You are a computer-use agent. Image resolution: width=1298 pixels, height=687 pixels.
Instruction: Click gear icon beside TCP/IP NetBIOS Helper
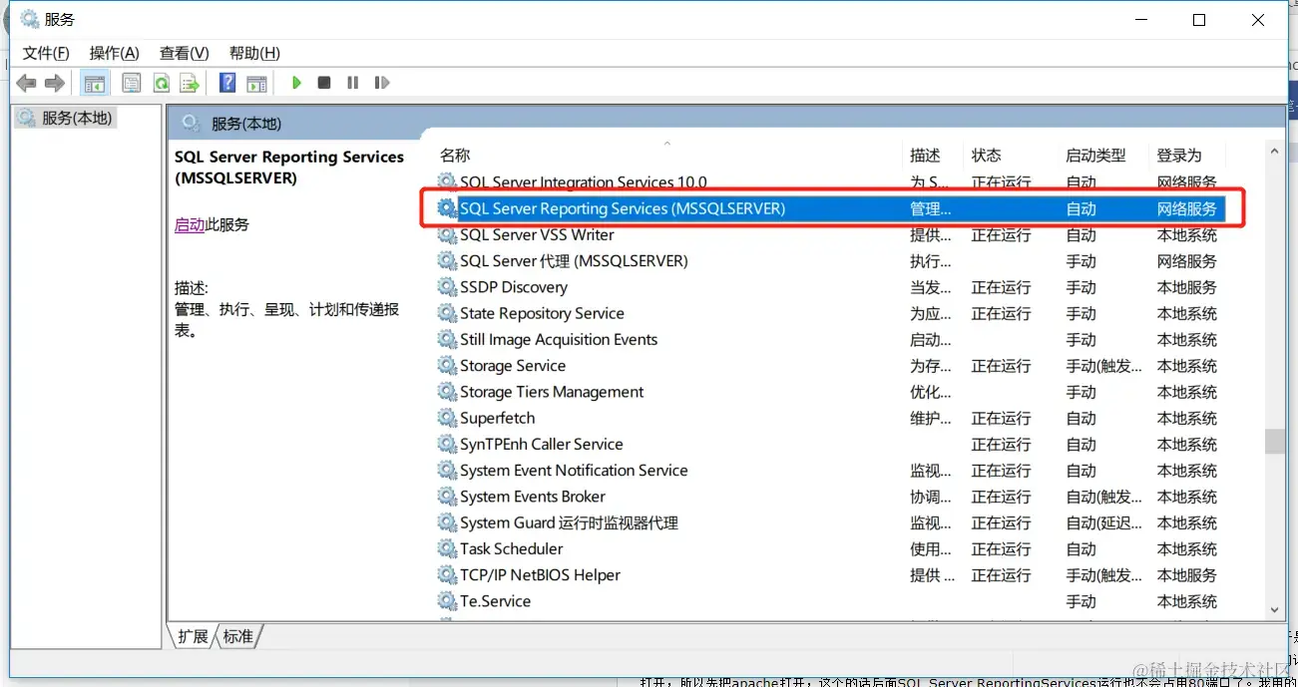click(x=447, y=575)
